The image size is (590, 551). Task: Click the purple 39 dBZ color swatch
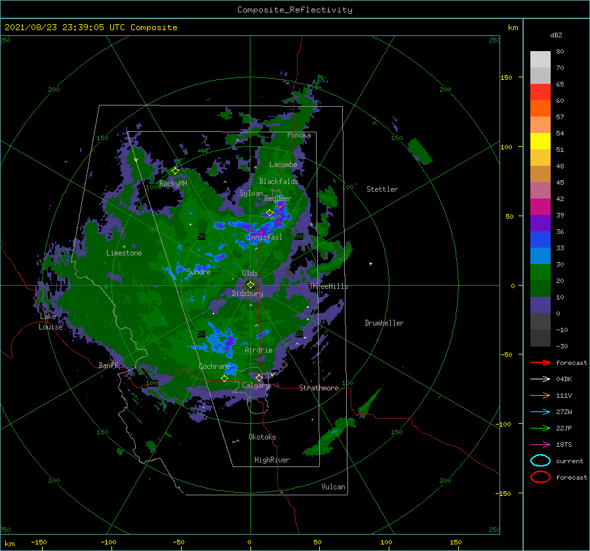click(540, 223)
